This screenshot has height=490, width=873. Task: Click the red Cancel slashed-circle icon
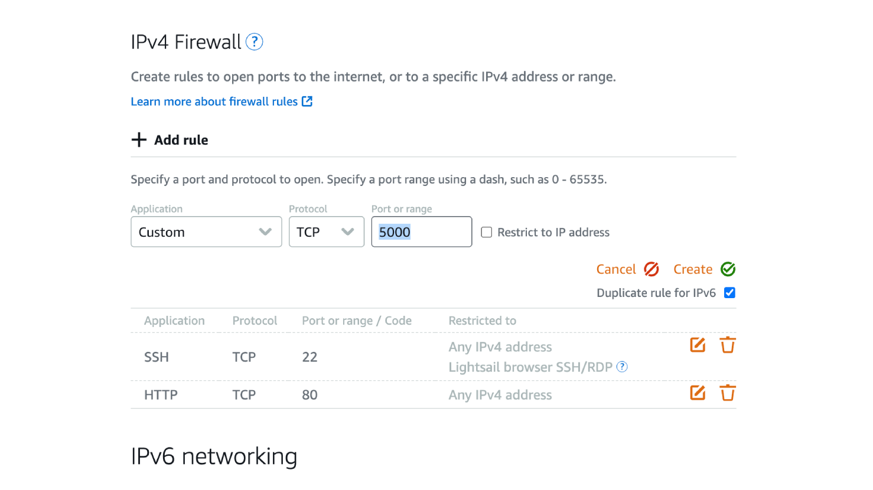(652, 269)
